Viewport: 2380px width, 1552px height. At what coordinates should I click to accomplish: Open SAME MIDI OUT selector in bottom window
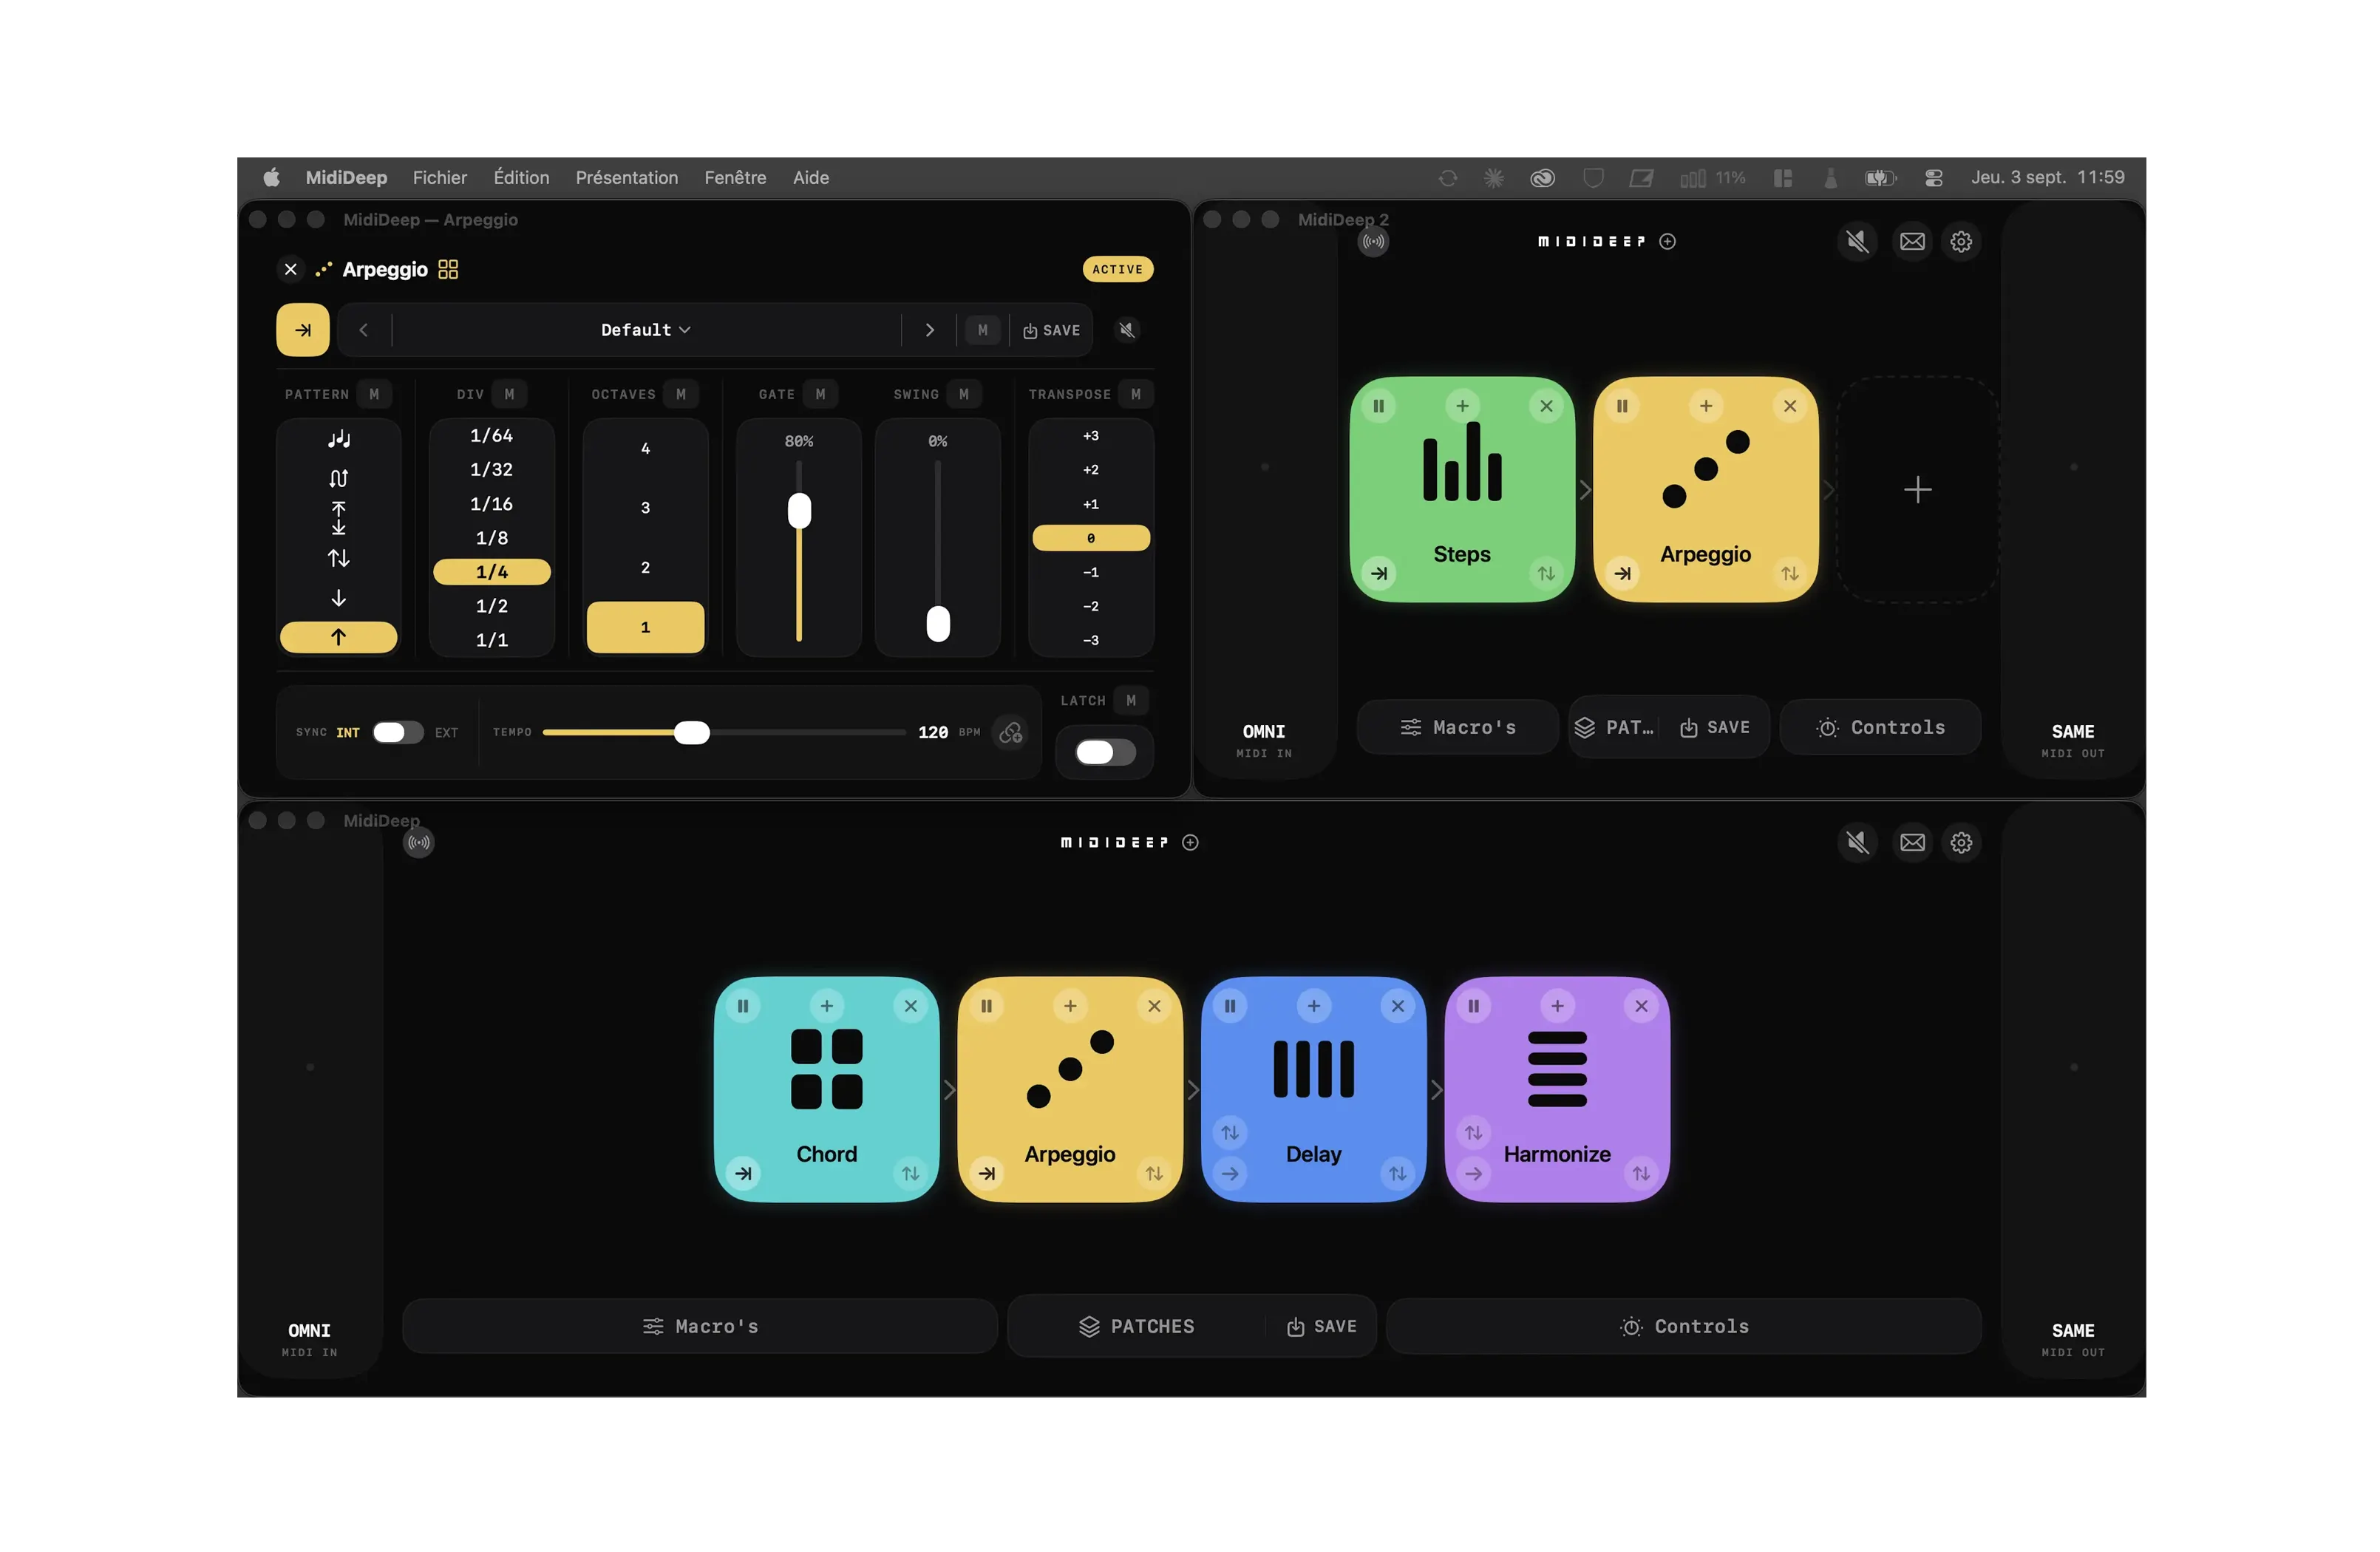(2072, 1339)
